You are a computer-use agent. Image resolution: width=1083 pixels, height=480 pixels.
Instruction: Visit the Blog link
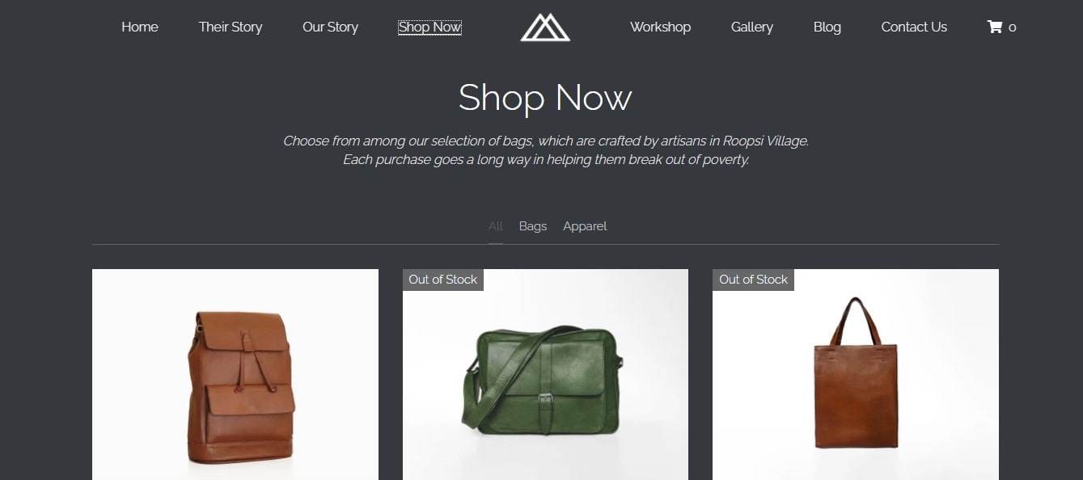click(827, 27)
